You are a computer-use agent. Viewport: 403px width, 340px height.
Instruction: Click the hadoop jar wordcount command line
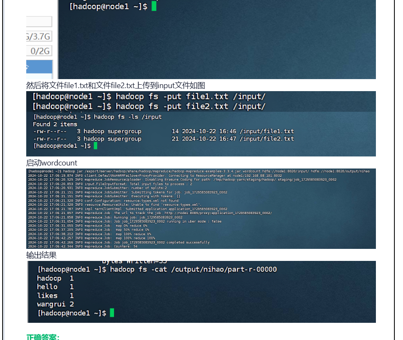click(199, 171)
